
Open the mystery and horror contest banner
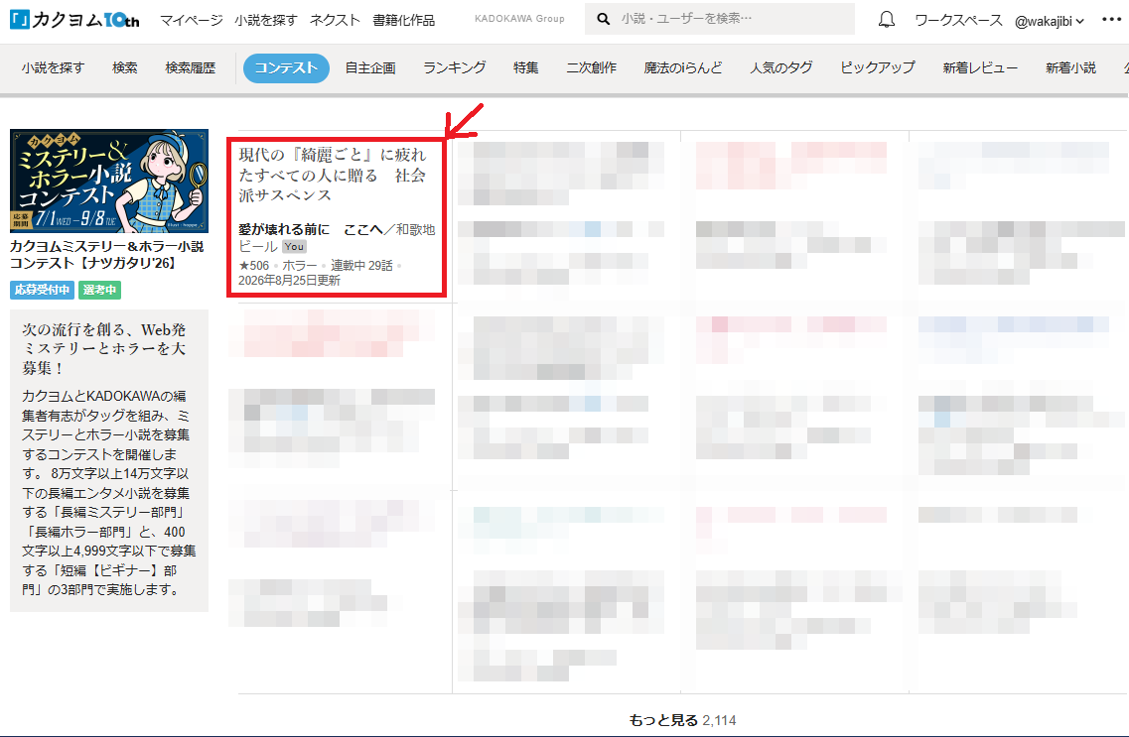tap(109, 181)
